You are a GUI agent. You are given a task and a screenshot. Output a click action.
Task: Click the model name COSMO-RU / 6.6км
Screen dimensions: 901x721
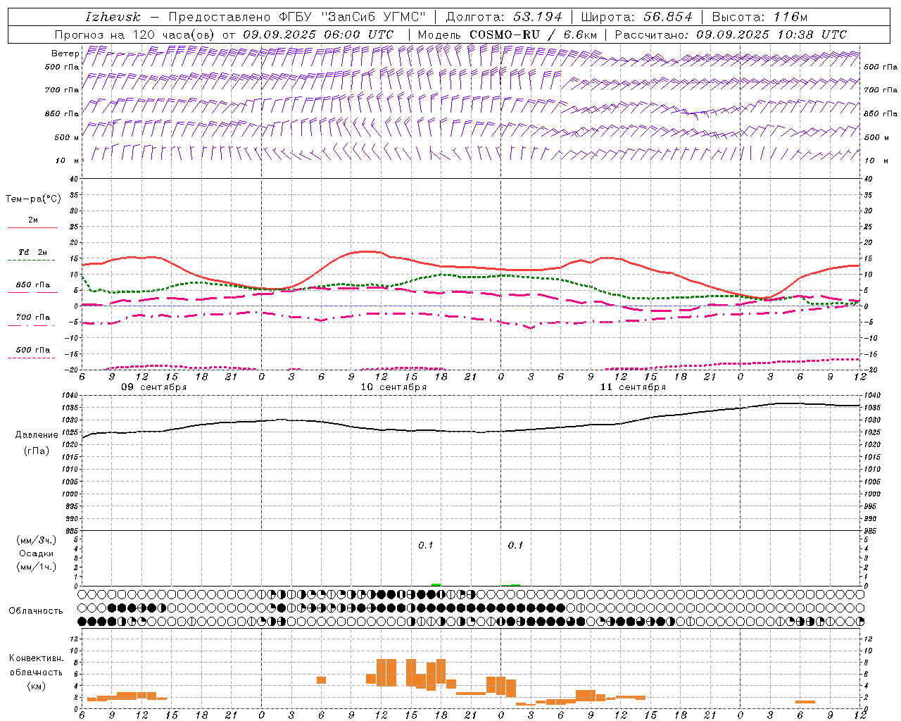click(534, 35)
